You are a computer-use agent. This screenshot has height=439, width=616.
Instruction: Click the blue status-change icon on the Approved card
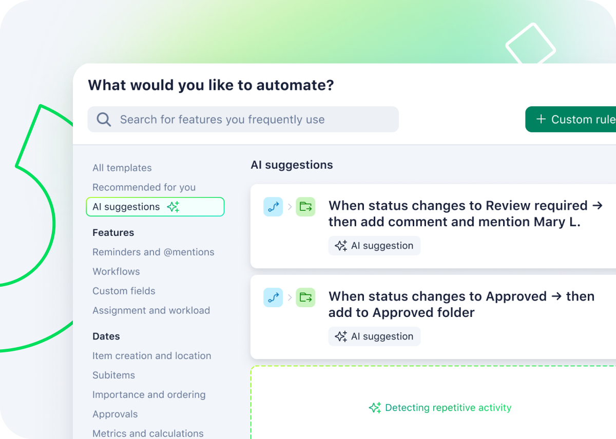(x=273, y=297)
